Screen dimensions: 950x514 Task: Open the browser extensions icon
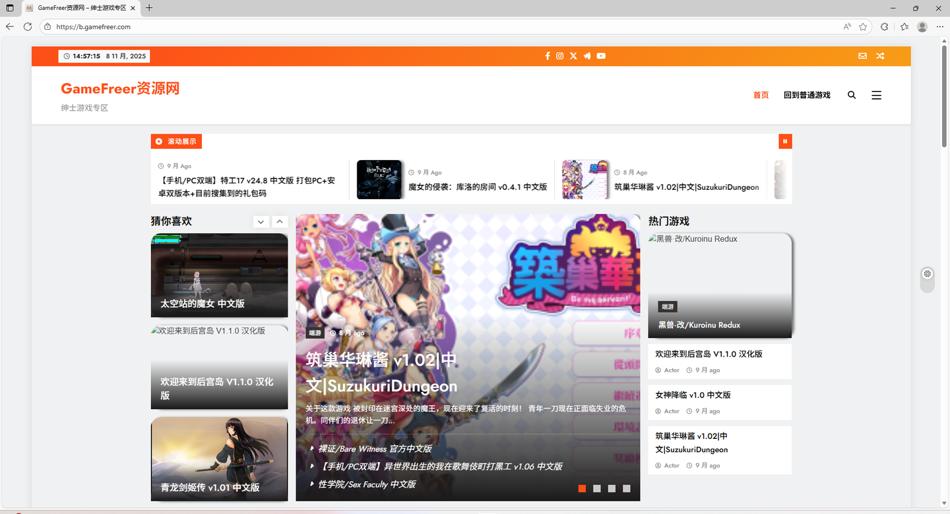click(885, 26)
